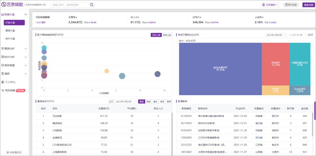Click the search magnifier icon

pos(92,5)
